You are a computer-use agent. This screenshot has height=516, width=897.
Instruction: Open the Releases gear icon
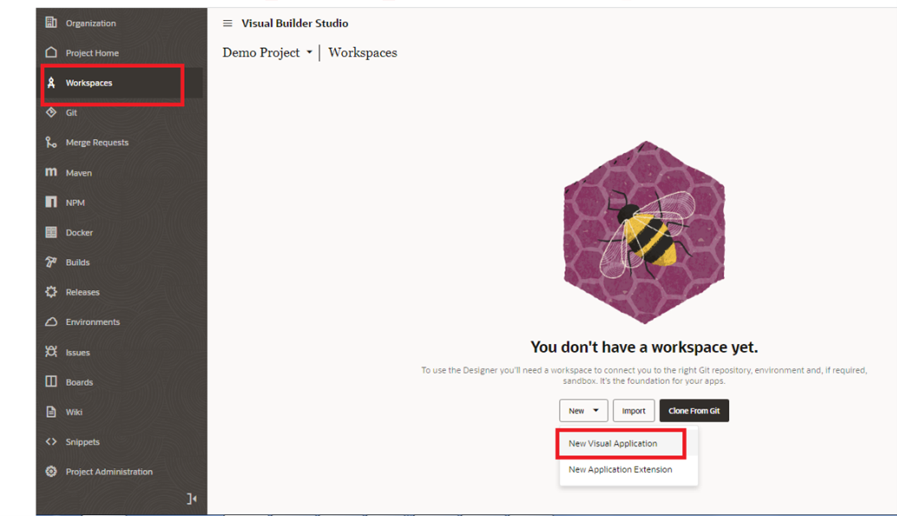pyautogui.click(x=51, y=292)
